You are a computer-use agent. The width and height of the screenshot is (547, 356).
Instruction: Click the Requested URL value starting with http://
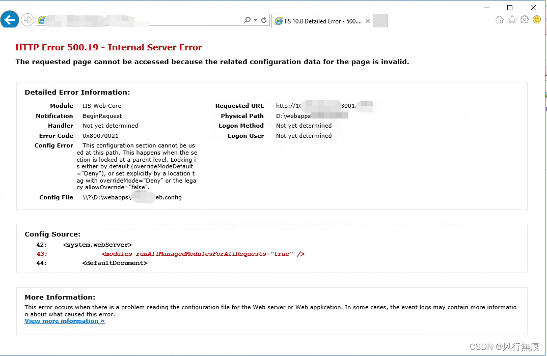coord(324,106)
